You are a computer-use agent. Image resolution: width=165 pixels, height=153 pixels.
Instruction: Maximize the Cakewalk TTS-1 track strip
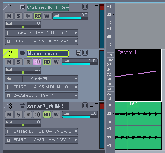click(x=96, y=7)
